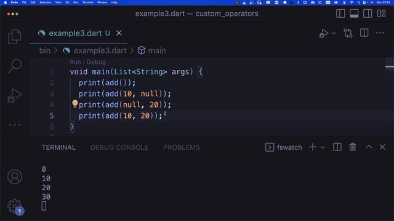Open the Run and Debug view
Viewport: 394px width, 221px height.
[14, 96]
